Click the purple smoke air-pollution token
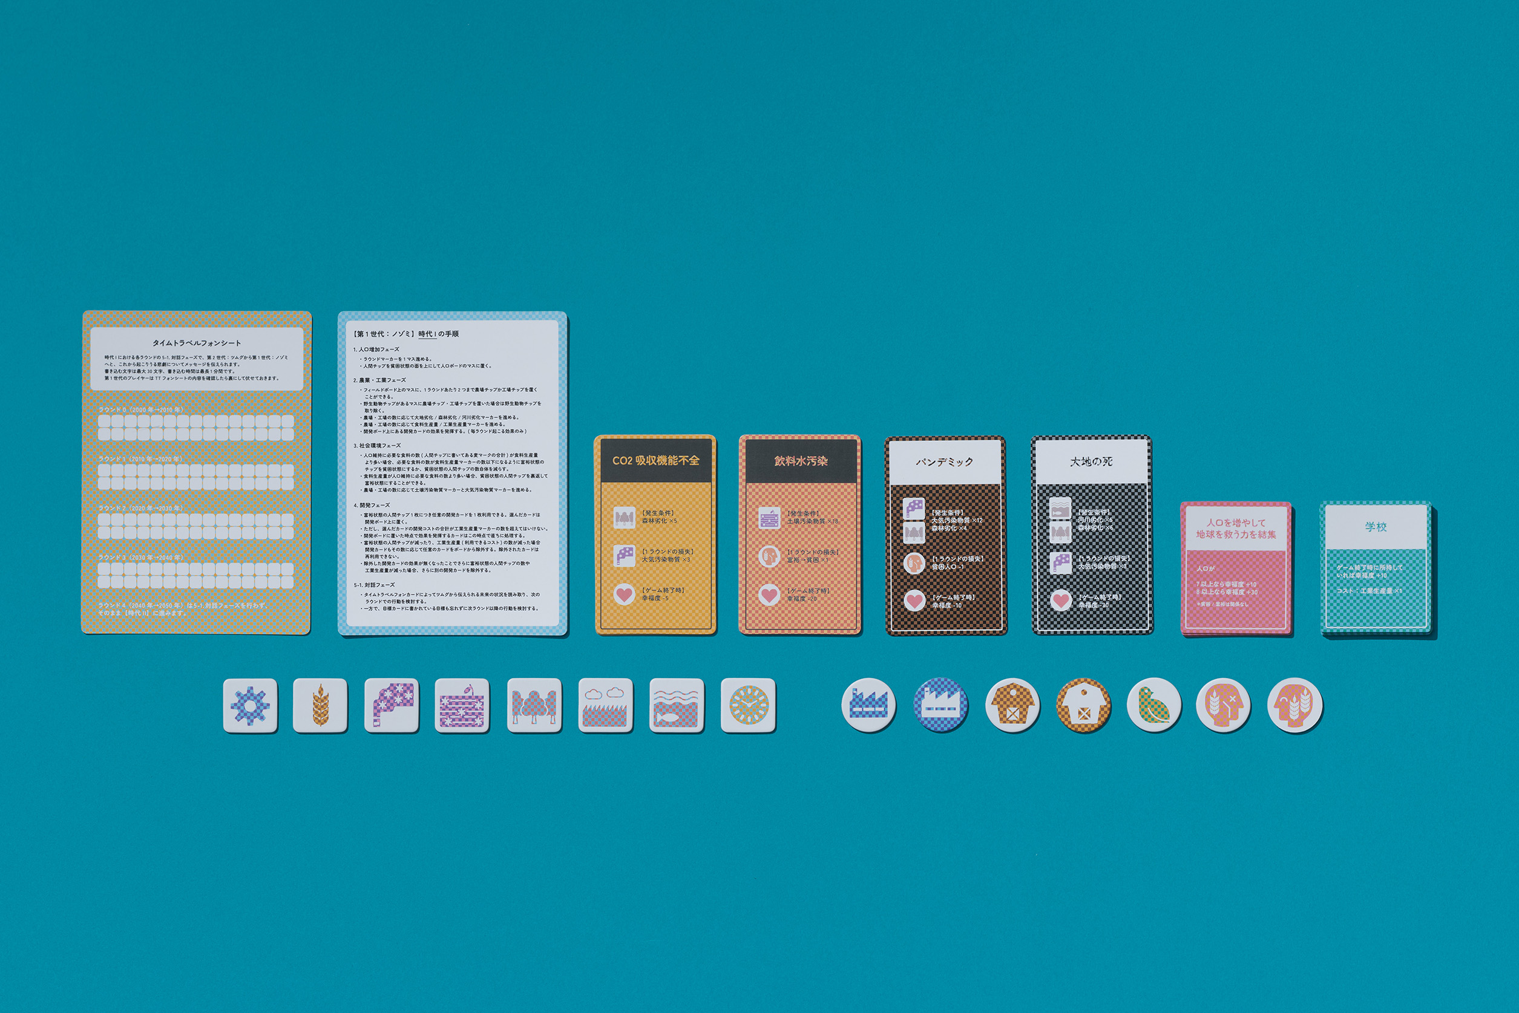Image resolution: width=1519 pixels, height=1013 pixels. coord(391,706)
